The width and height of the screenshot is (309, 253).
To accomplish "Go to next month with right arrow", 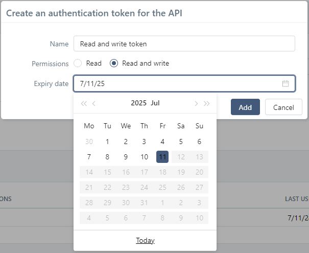I will pyautogui.click(x=196, y=103).
